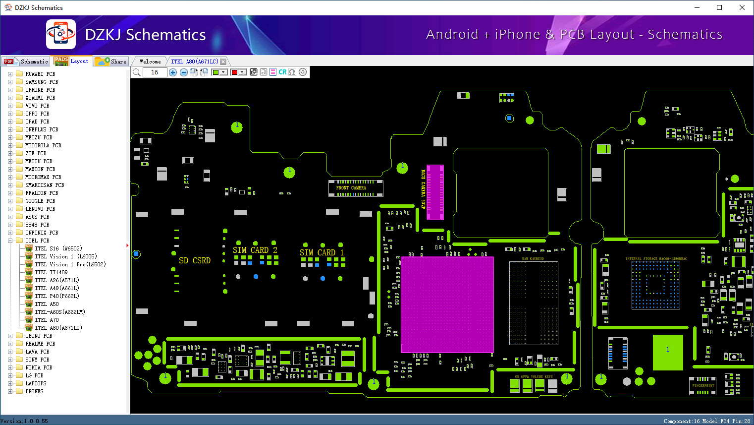
Task: Expand the OPPO PCB folder
Action: [10, 114]
